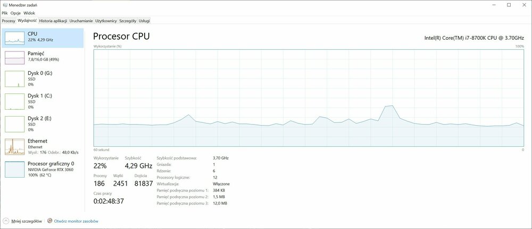Select the Ethernet network graph thumbnail
532x229 pixels.
click(14, 146)
